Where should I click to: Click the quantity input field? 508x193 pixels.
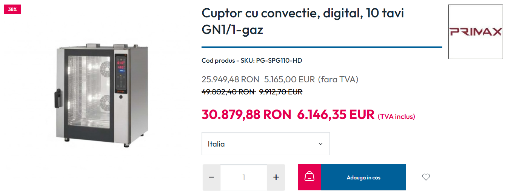(x=244, y=177)
